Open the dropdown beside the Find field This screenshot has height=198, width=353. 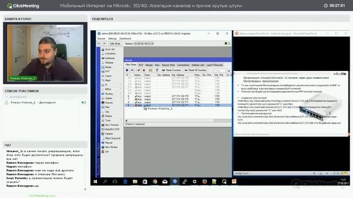tap(229, 70)
